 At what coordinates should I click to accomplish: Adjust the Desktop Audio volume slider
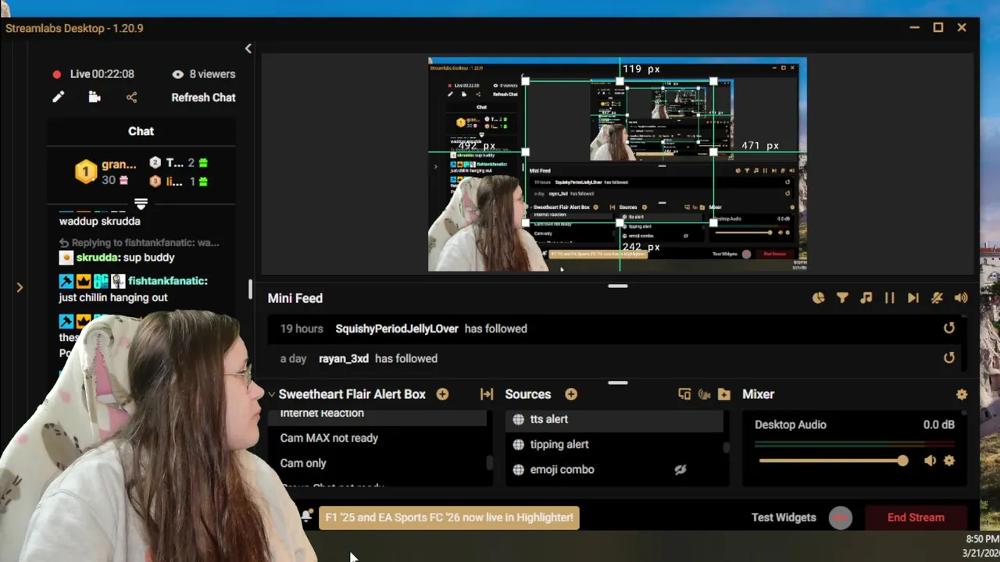pyautogui.click(x=833, y=461)
